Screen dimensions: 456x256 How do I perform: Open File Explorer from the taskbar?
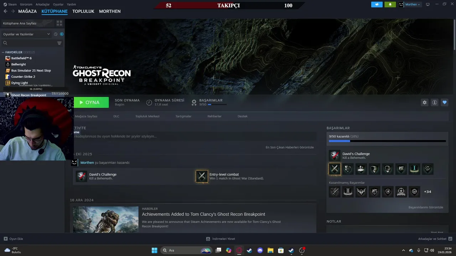(x=270, y=250)
